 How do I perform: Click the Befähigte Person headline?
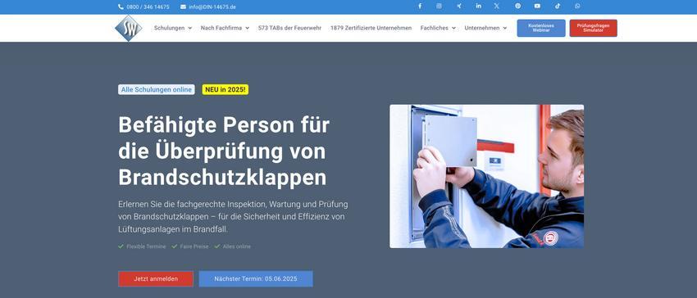point(224,151)
